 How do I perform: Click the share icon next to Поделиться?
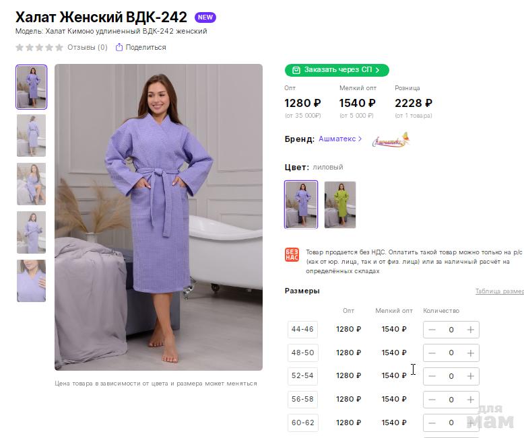pos(119,47)
